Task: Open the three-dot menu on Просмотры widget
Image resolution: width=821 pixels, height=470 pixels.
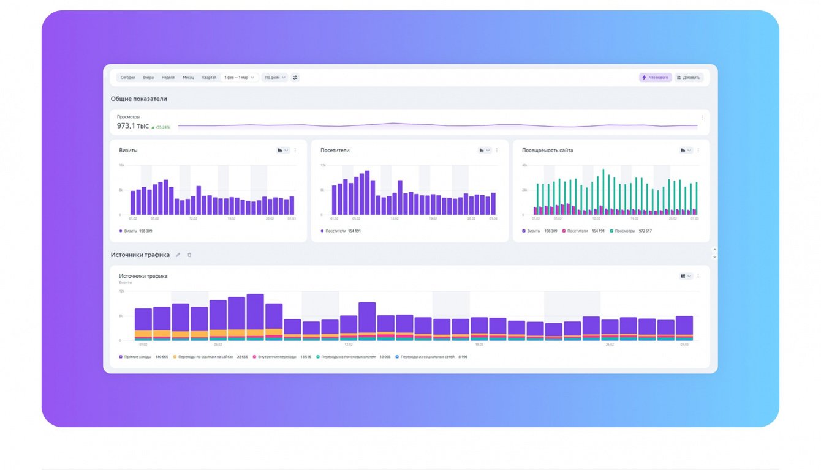Action: pyautogui.click(x=702, y=118)
